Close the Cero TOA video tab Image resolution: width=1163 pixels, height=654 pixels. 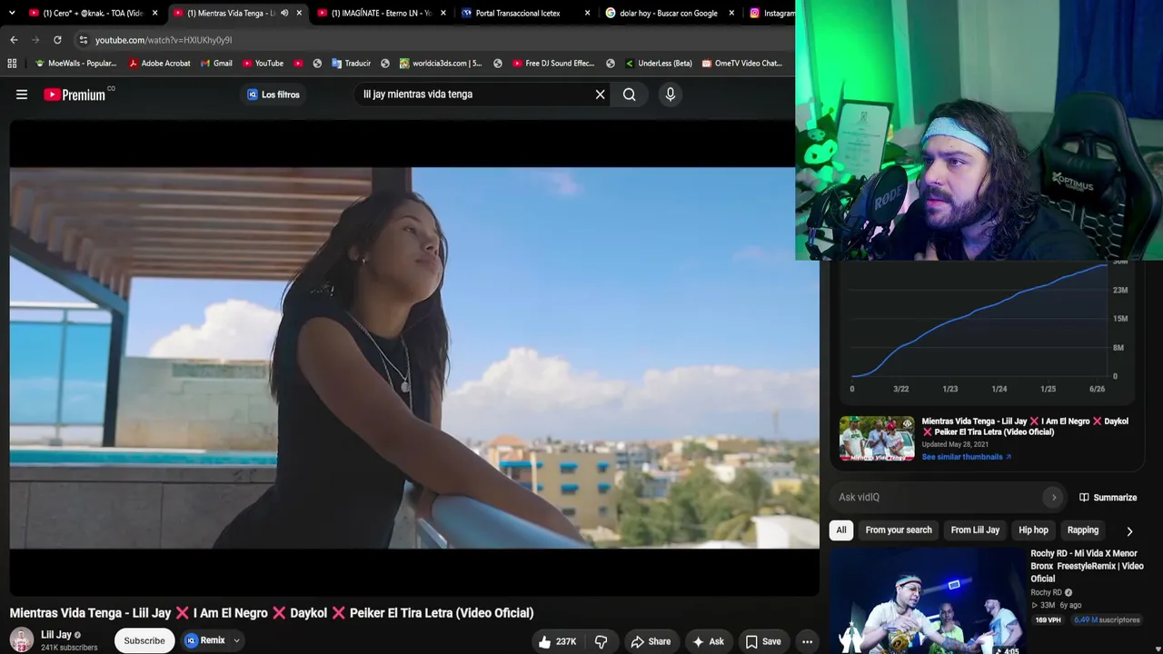[154, 13]
